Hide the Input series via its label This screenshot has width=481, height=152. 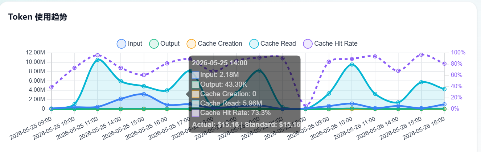[135, 44]
